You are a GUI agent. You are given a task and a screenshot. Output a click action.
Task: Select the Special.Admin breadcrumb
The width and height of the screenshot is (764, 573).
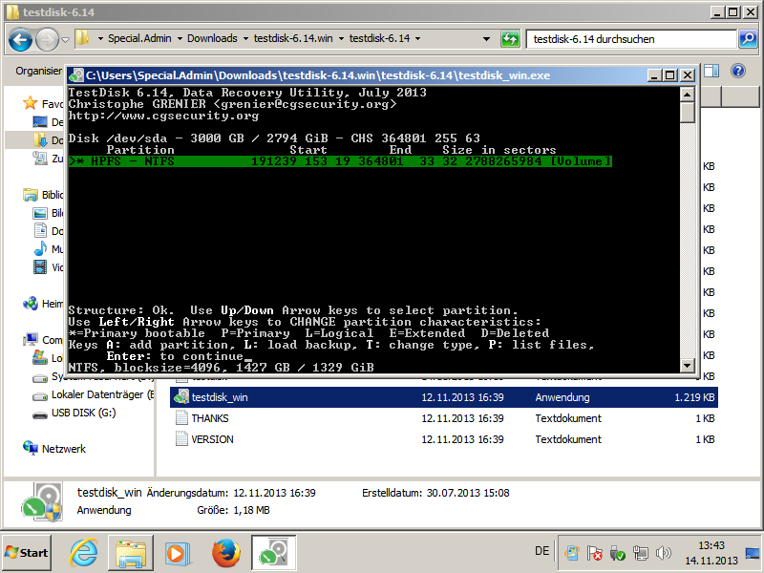click(139, 38)
